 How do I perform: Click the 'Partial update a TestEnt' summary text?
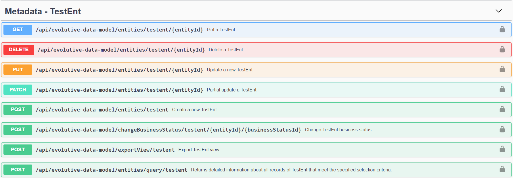click(231, 90)
